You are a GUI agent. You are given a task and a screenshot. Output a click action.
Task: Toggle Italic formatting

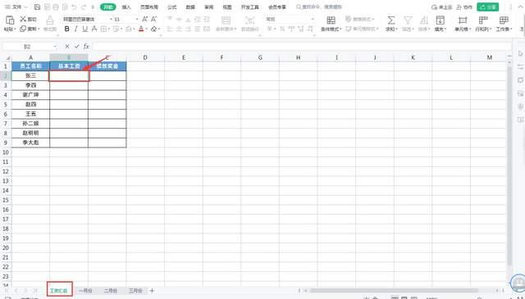[75, 29]
